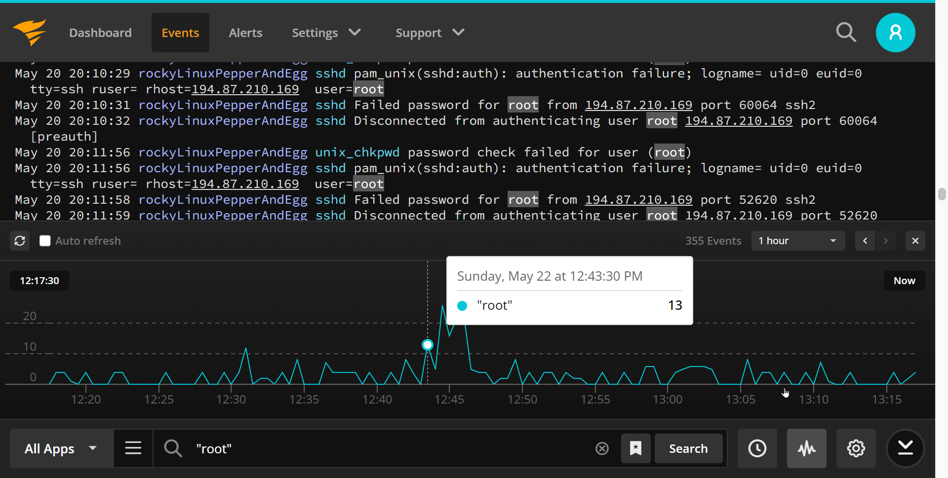This screenshot has height=478, width=948.
Task: Click the SolarWinds flame logo
Action: [30, 33]
